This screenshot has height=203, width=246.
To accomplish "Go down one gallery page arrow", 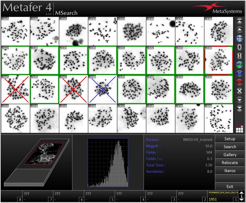I will [x=240, y=99].
